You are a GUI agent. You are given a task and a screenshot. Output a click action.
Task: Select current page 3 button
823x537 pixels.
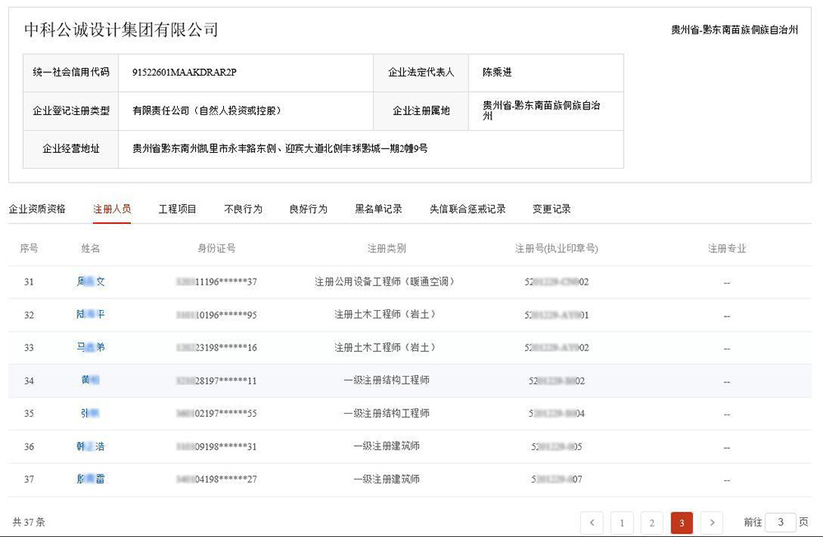pos(681,522)
